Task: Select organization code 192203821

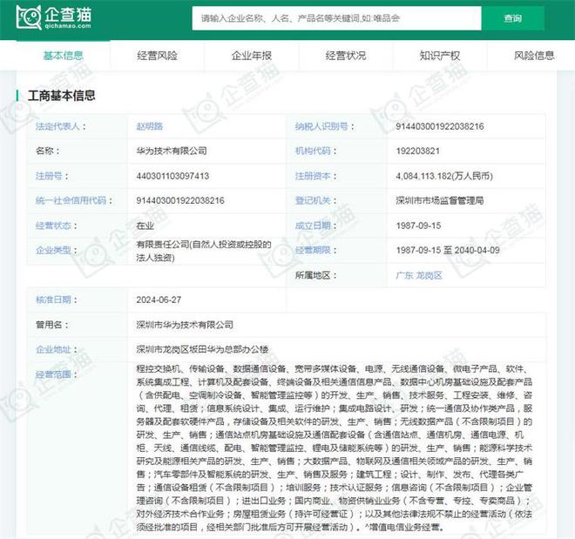Action: pyautogui.click(x=417, y=151)
